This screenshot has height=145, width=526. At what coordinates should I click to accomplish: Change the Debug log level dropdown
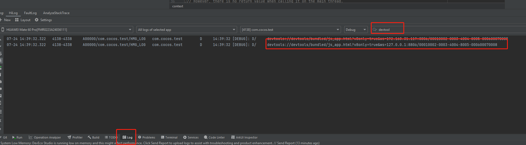point(356,30)
